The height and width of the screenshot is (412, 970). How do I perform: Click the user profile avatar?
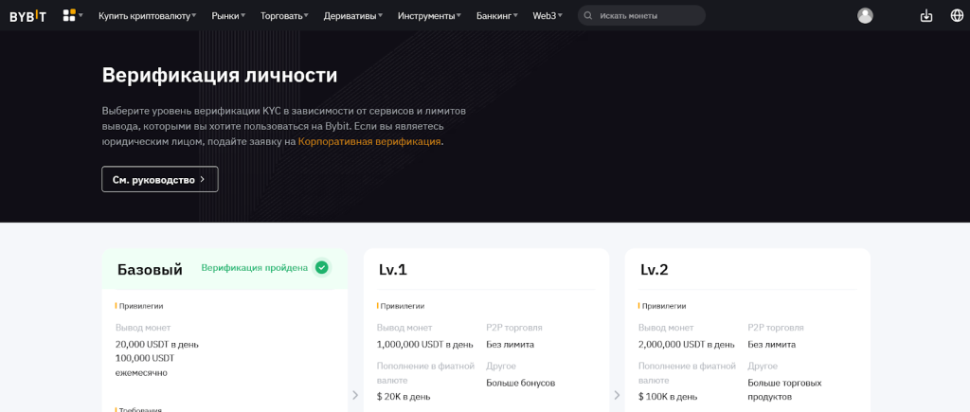coord(865,15)
